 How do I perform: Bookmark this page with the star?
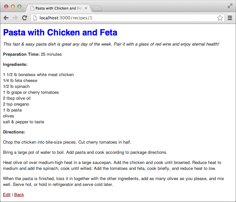(x=220, y=18)
